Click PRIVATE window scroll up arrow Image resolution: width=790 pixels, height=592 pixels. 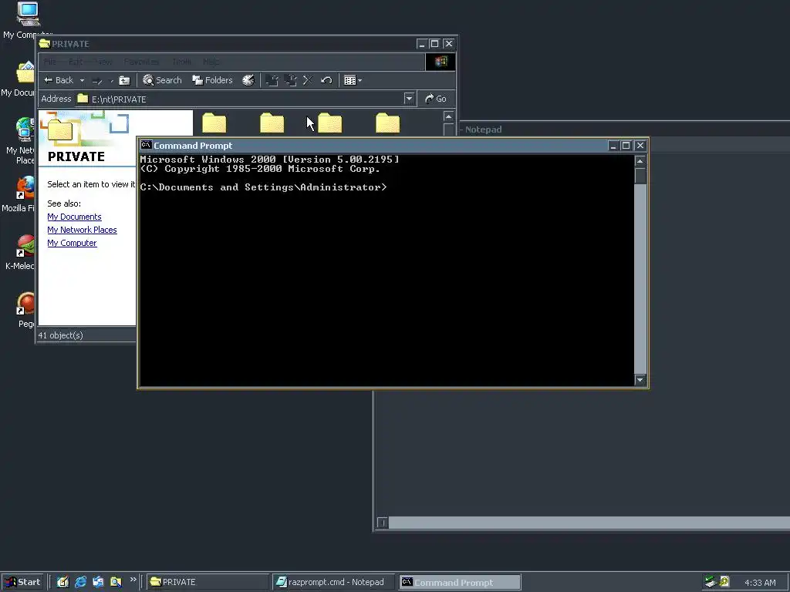[448, 116]
